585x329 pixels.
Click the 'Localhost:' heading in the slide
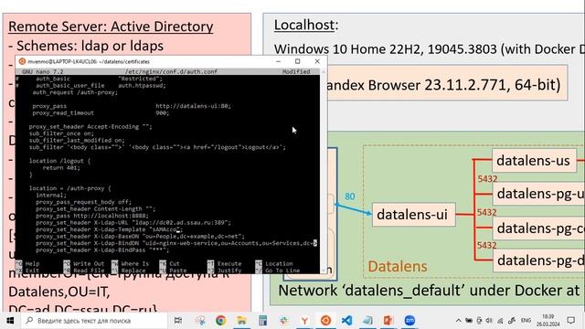point(306,25)
